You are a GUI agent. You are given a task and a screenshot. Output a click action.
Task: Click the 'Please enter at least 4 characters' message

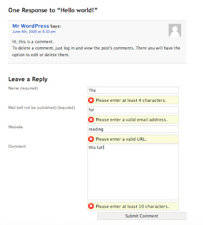(131, 100)
